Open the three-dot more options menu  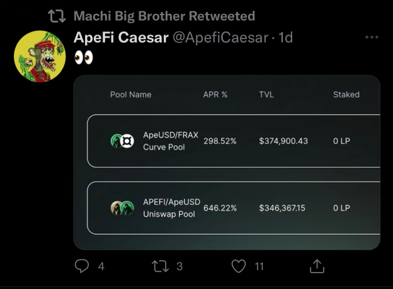point(372,37)
